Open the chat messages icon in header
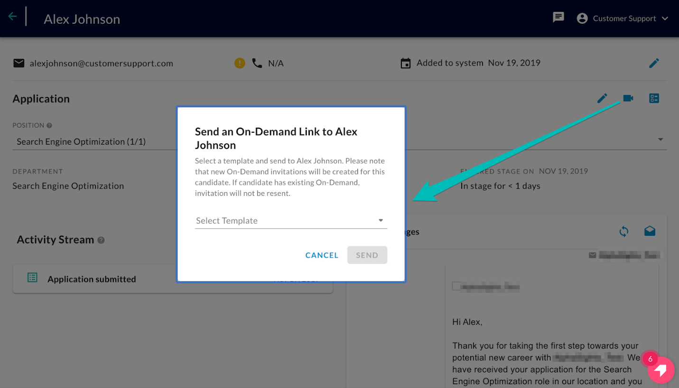The height and width of the screenshot is (388, 679). pos(558,18)
